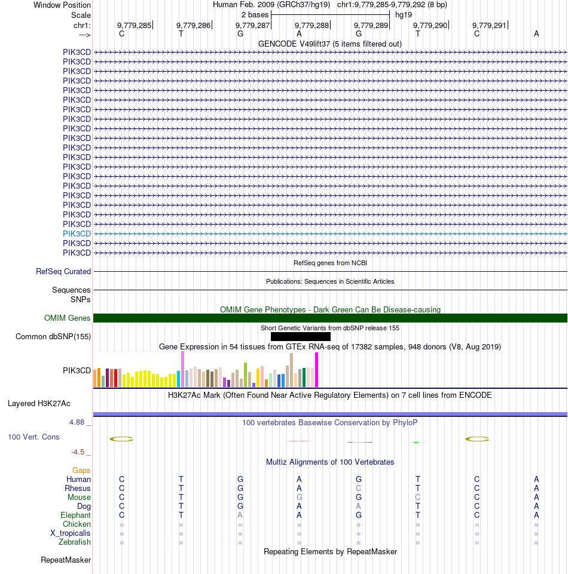Screen dimensions: 568x574
Task: Click the Elephant species label
Action: coord(75,515)
